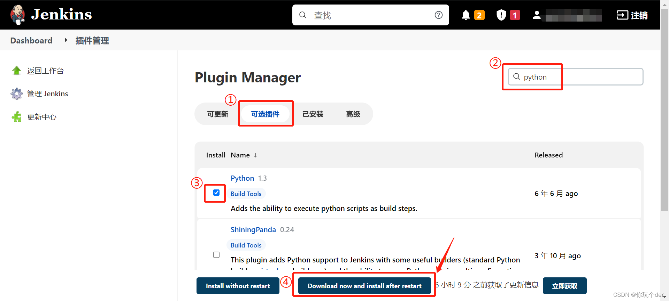
Task: Switch to the 可更新 tab
Action: pyautogui.click(x=218, y=114)
